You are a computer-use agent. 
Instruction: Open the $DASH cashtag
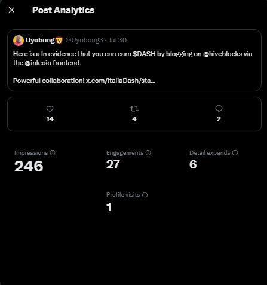point(144,54)
